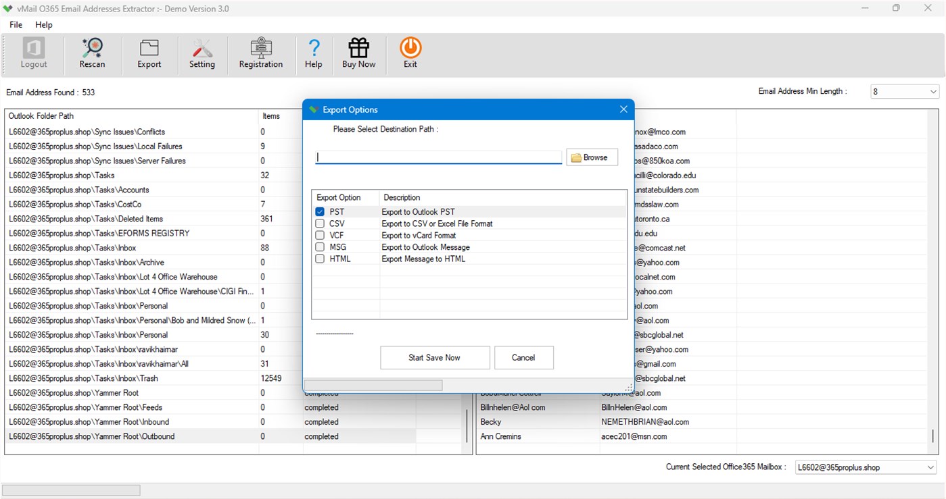Enable the VCF vCard export checkbox

(x=319, y=235)
